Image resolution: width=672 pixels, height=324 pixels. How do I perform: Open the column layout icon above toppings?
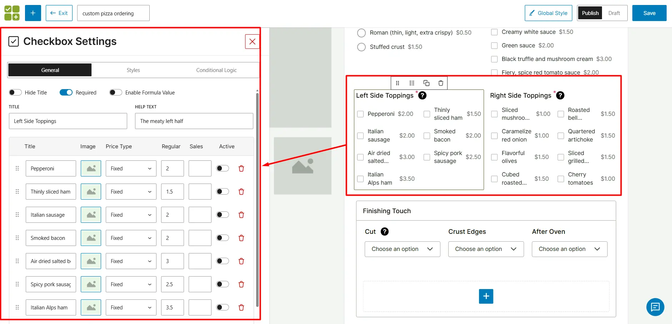click(x=412, y=83)
